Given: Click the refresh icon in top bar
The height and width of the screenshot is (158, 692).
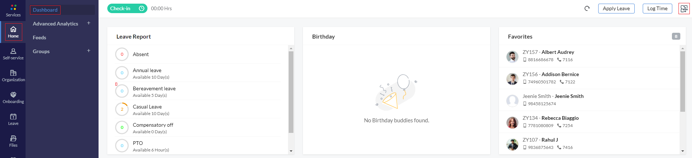Looking at the screenshot, I should (x=587, y=8).
